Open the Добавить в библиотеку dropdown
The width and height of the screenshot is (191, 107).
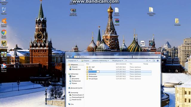[100, 61]
